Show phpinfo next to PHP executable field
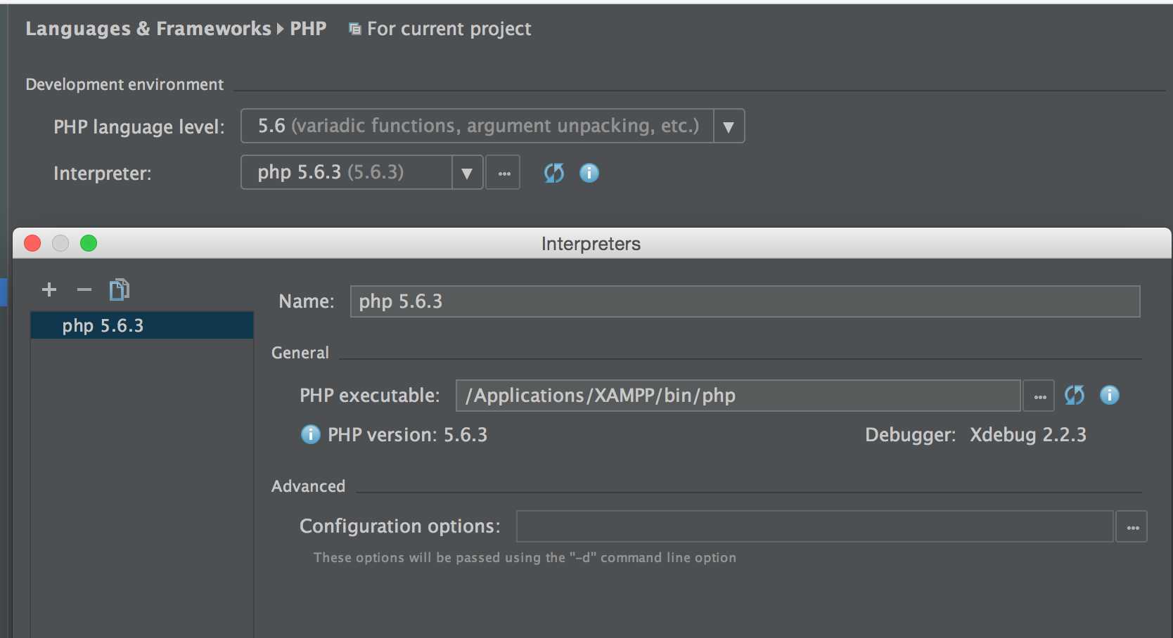Viewport: 1173px width, 638px height. (1110, 395)
